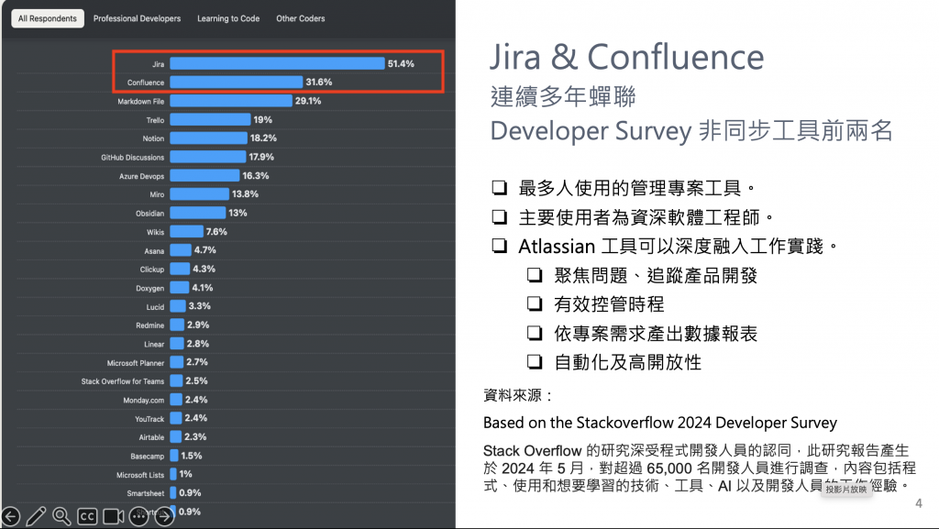Screen dimensions: 939x529
Task: Click the Markdown File bar
Action: (x=231, y=101)
